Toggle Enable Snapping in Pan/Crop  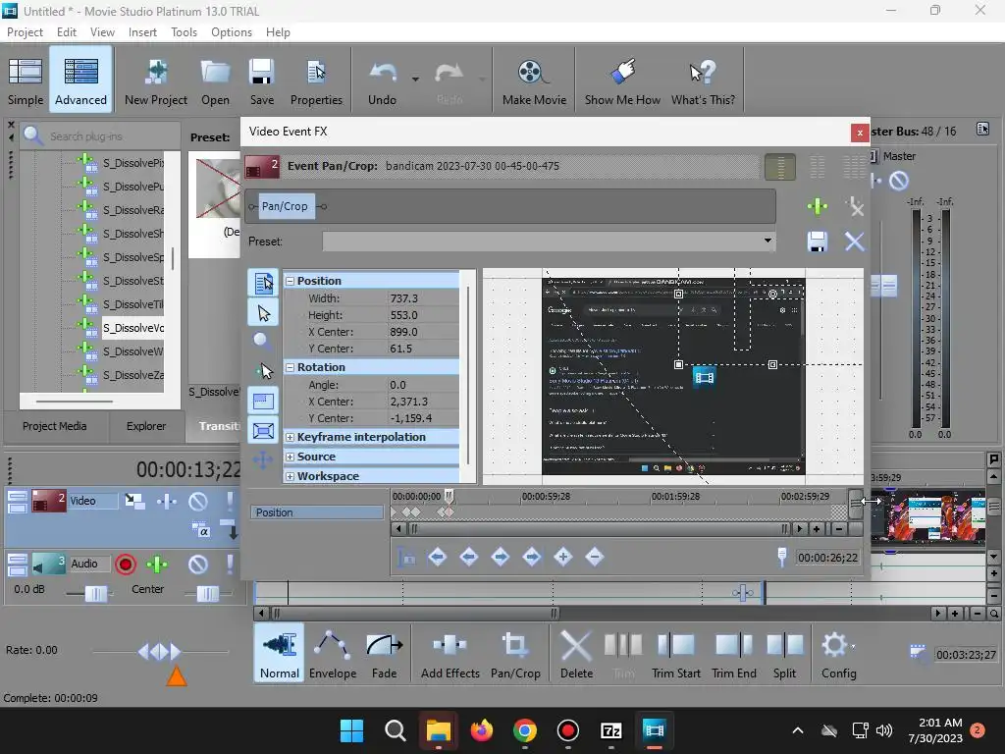pos(263,371)
